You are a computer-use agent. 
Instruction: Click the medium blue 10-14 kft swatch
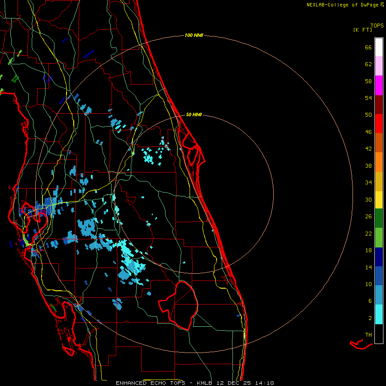[x=379, y=276]
